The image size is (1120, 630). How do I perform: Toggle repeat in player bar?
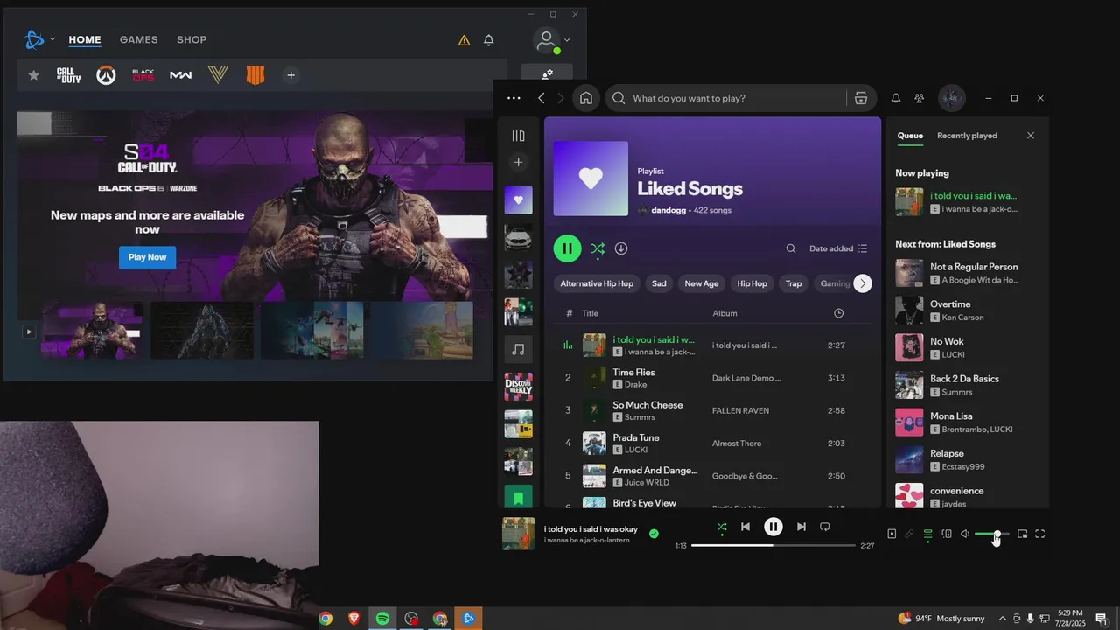pyautogui.click(x=824, y=527)
